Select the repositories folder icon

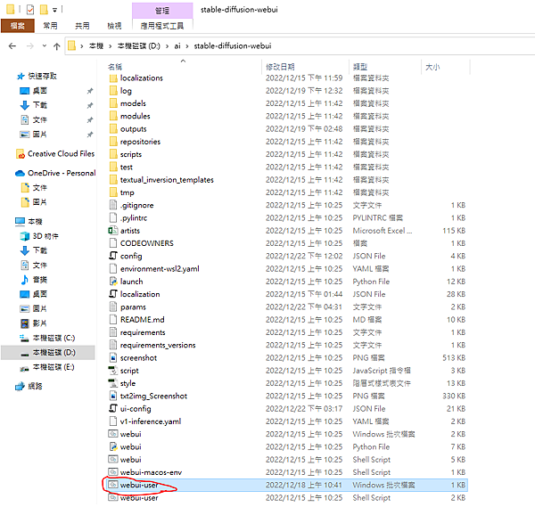[113, 142]
